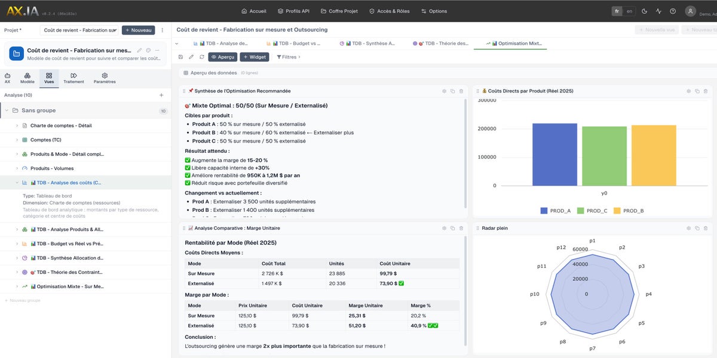Viewport: 717px width, 358px height.
Task: Open settings of Coûts Directs par Produit widget
Action: coord(689,91)
